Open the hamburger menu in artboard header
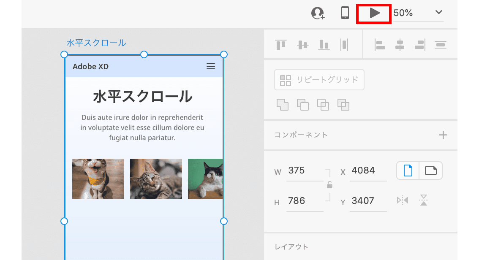The height and width of the screenshot is (260, 479). [211, 67]
